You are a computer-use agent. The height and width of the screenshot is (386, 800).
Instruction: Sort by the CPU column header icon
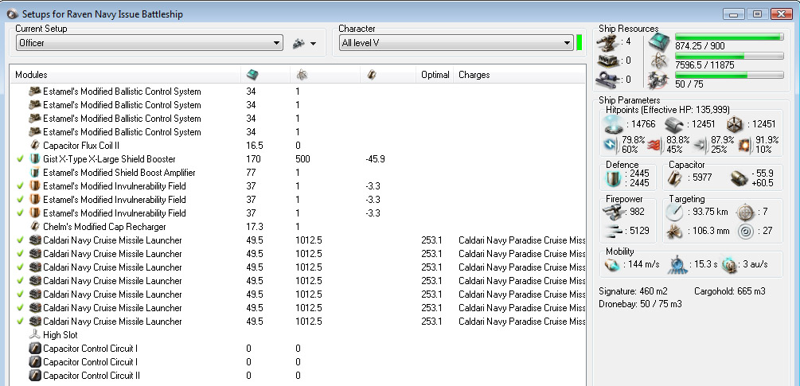252,75
